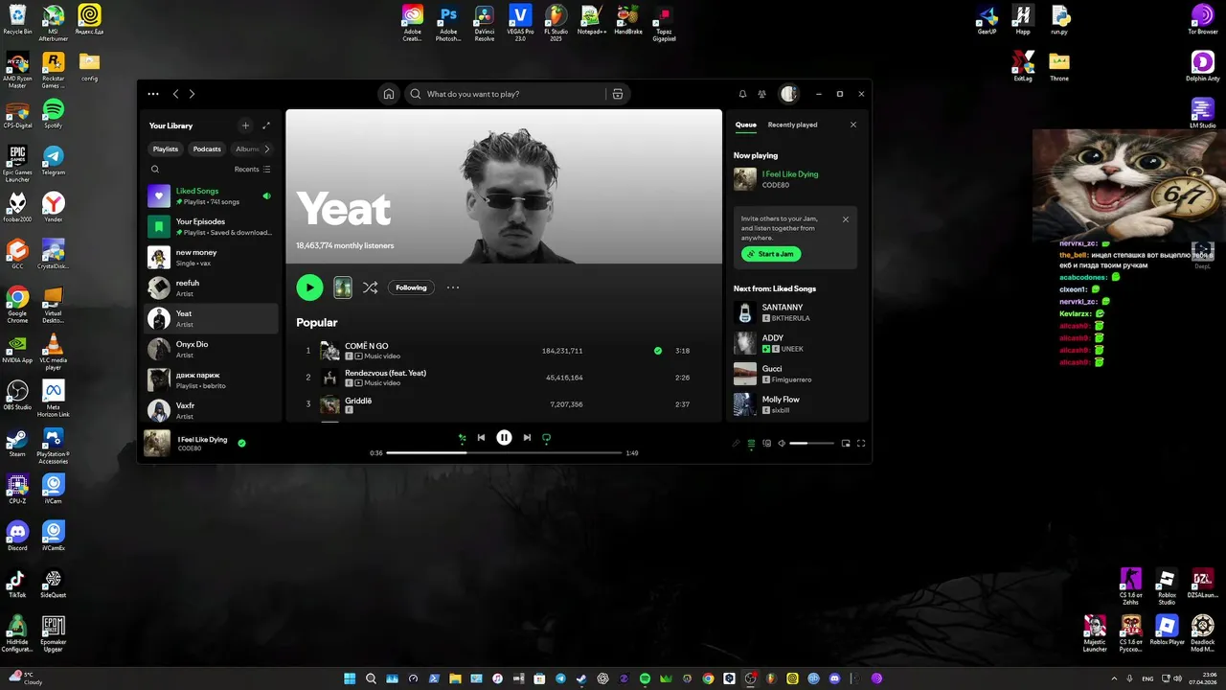Open the Recents sort dropdown

(253, 170)
